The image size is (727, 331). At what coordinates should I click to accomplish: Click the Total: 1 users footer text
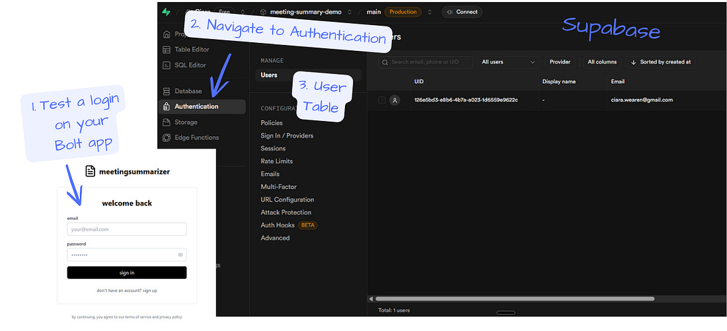coord(394,310)
